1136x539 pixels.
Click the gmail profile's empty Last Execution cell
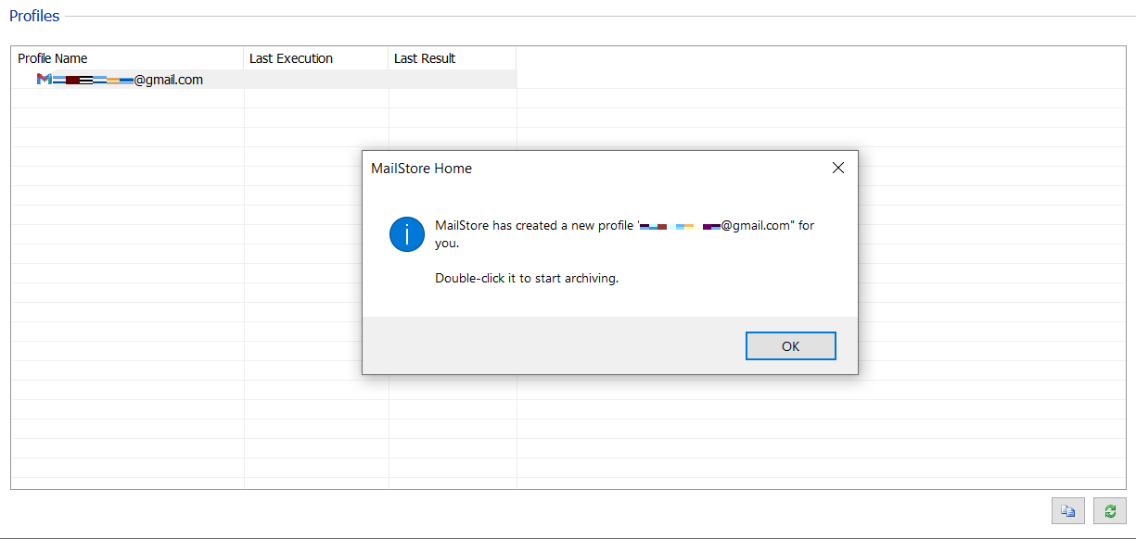click(315, 80)
